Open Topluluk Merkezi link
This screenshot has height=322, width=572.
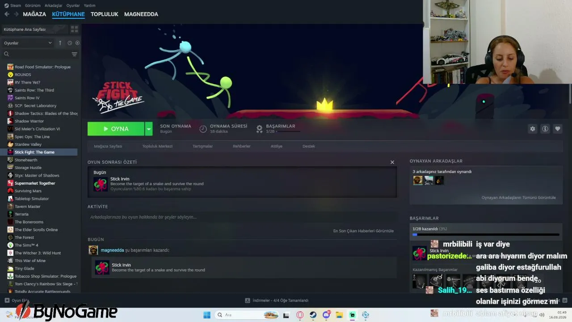tap(157, 146)
